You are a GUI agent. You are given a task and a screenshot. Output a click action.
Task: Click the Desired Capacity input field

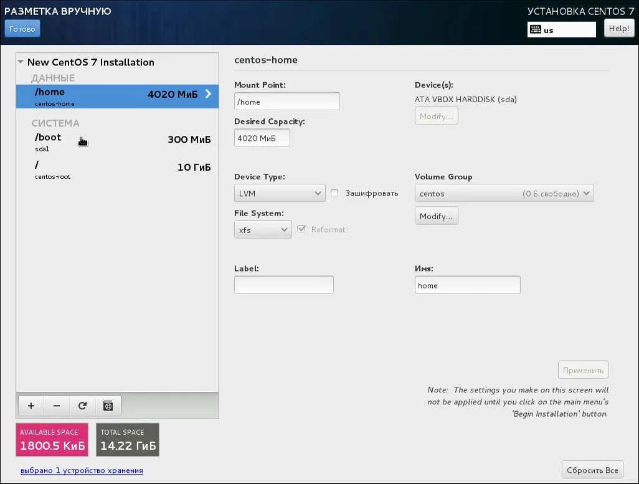coord(262,138)
